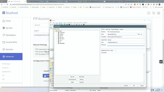Viewport: 164px width, 92px height.
Task: Open the help question-mark icon in Bluehost header
Action: pyautogui.click(x=149, y=13)
